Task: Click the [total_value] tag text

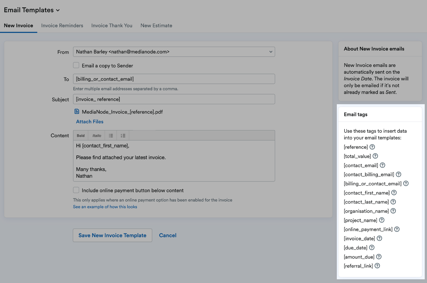Action: click(x=357, y=156)
